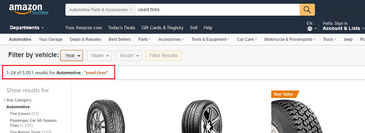
Task: Click the used tires search field
Action: pyautogui.click(x=217, y=10)
